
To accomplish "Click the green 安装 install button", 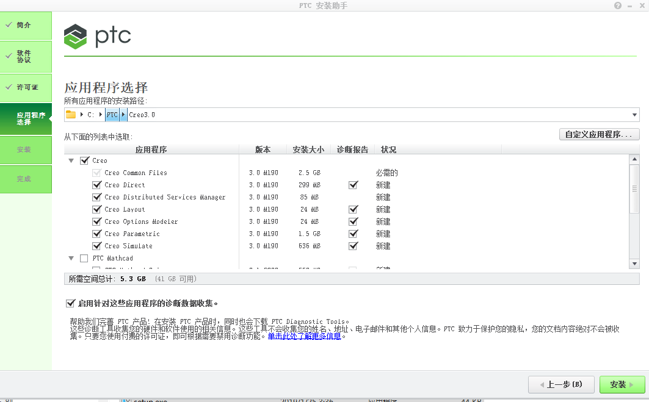I will (x=622, y=385).
